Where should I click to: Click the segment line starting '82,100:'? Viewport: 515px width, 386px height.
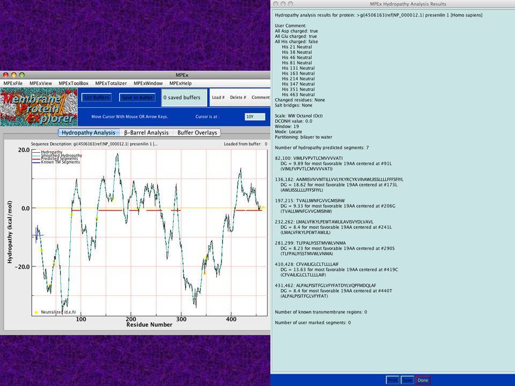coord(309,158)
